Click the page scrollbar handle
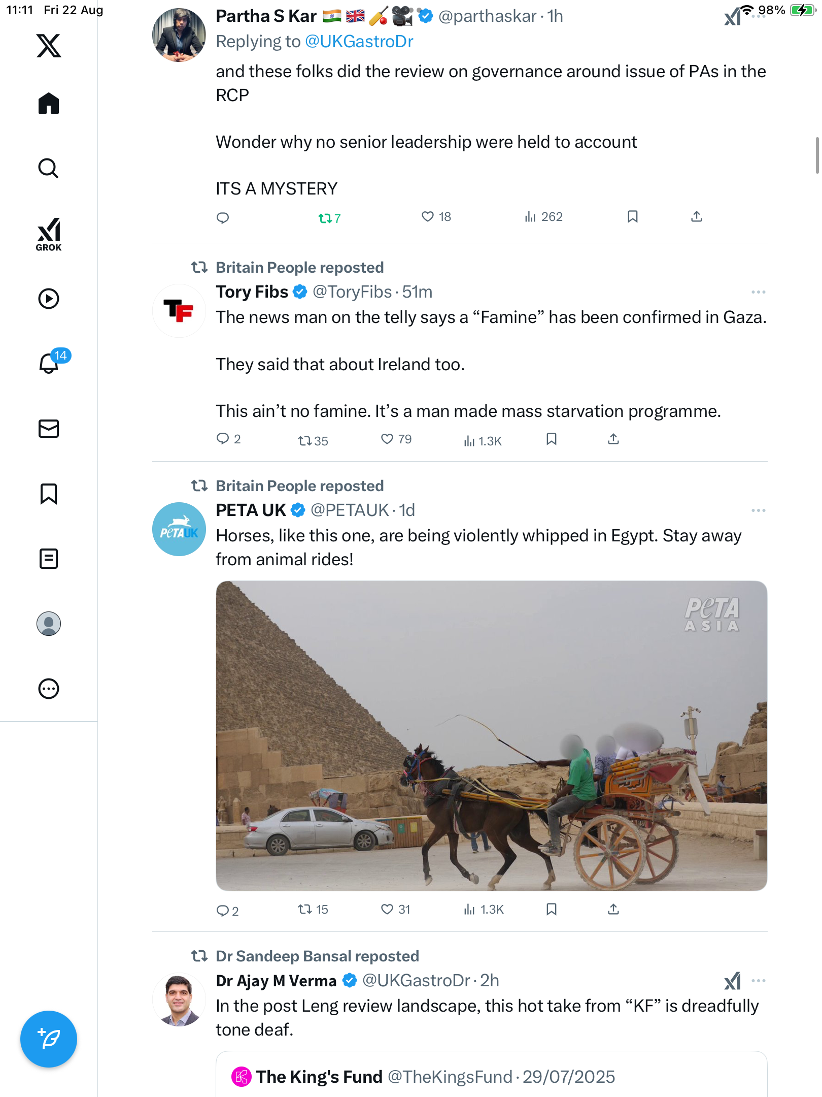This screenshot has height=1097, width=822. tap(816, 155)
